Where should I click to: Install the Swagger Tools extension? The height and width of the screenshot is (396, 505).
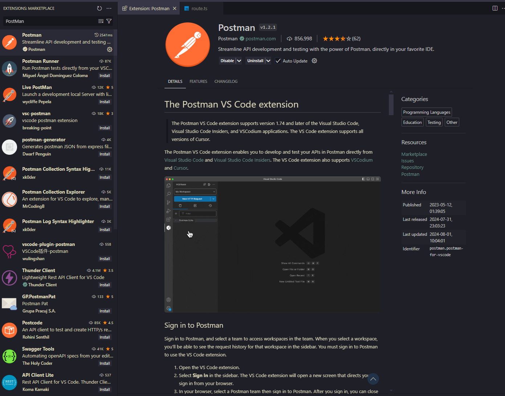click(x=105, y=363)
